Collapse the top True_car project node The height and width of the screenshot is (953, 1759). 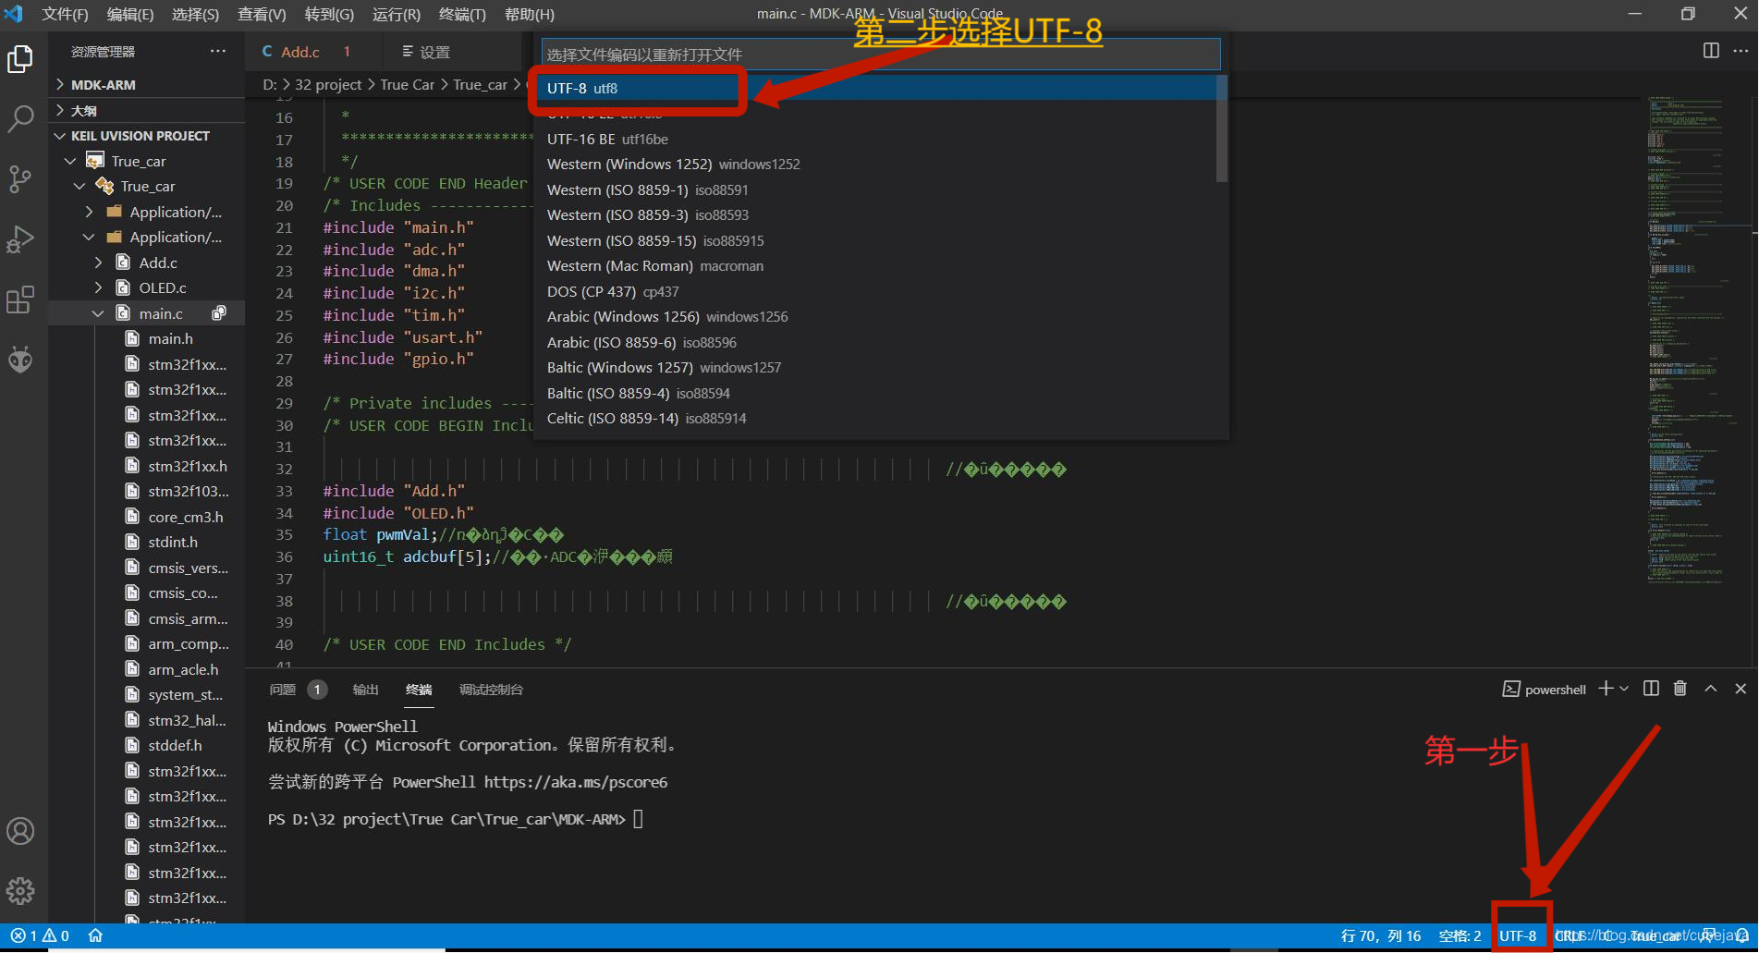[x=70, y=161]
